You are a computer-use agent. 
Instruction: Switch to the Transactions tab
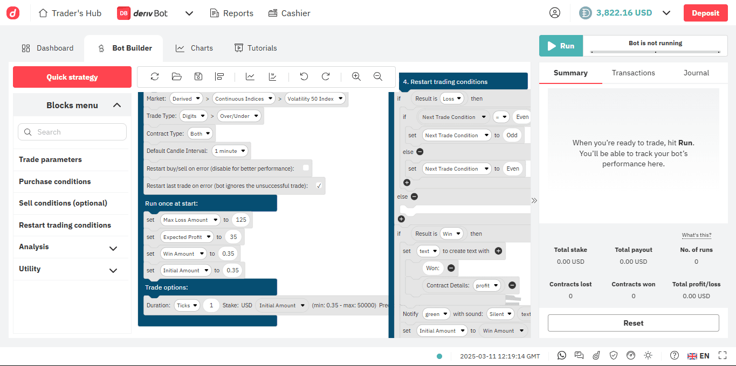tap(633, 73)
